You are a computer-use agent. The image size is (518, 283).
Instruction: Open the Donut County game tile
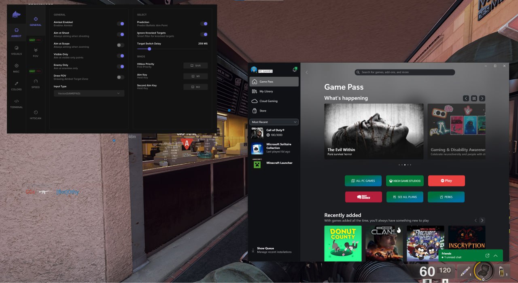(x=343, y=243)
